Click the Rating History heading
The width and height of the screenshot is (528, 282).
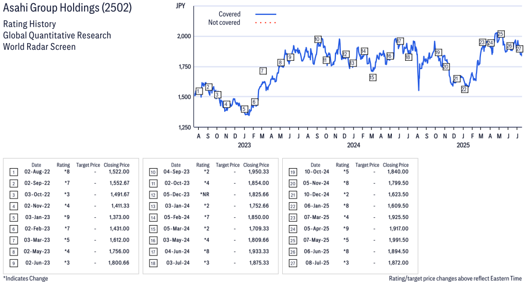click(x=30, y=24)
